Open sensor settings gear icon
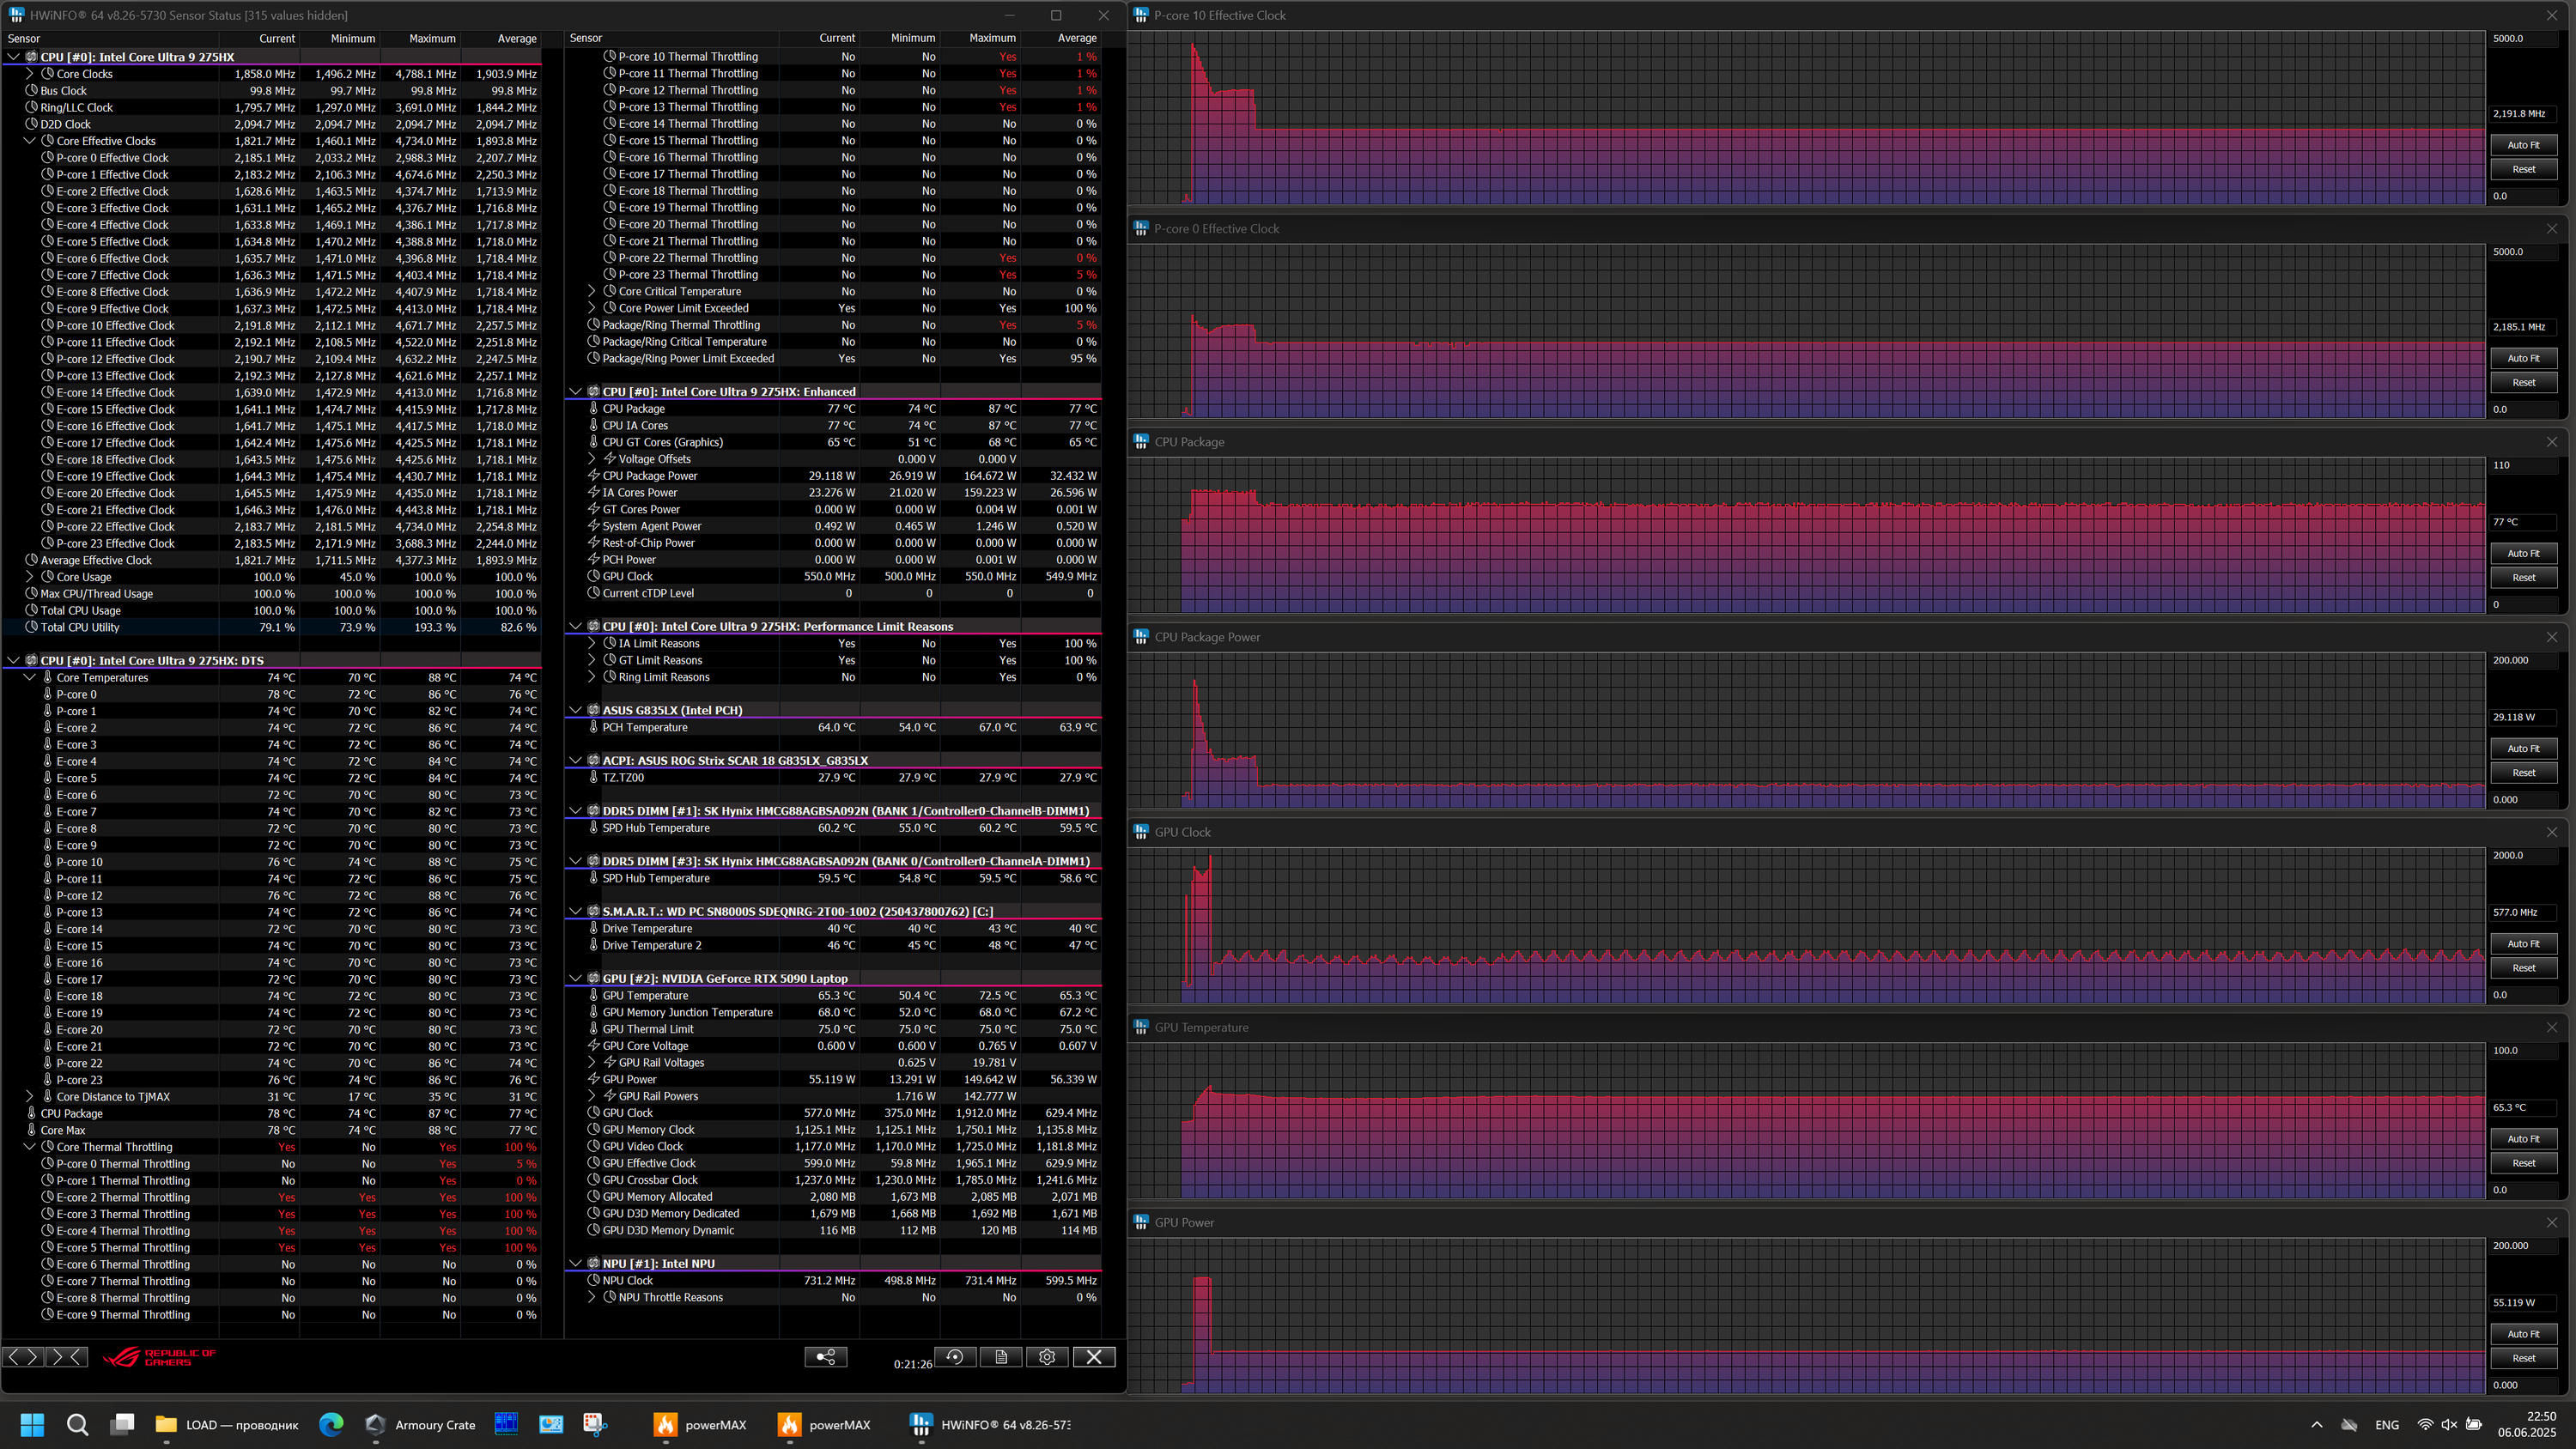This screenshot has width=2576, height=1449. coord(1047,1356)
